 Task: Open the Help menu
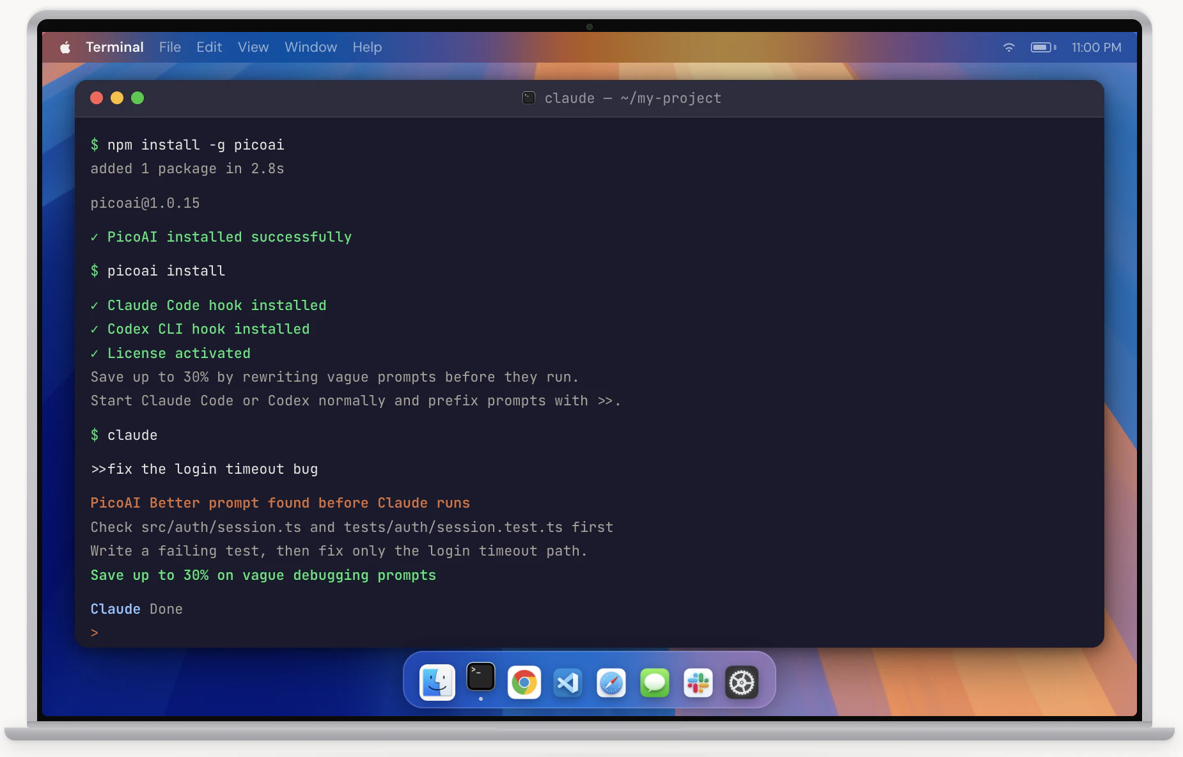[x=366, y=47]
